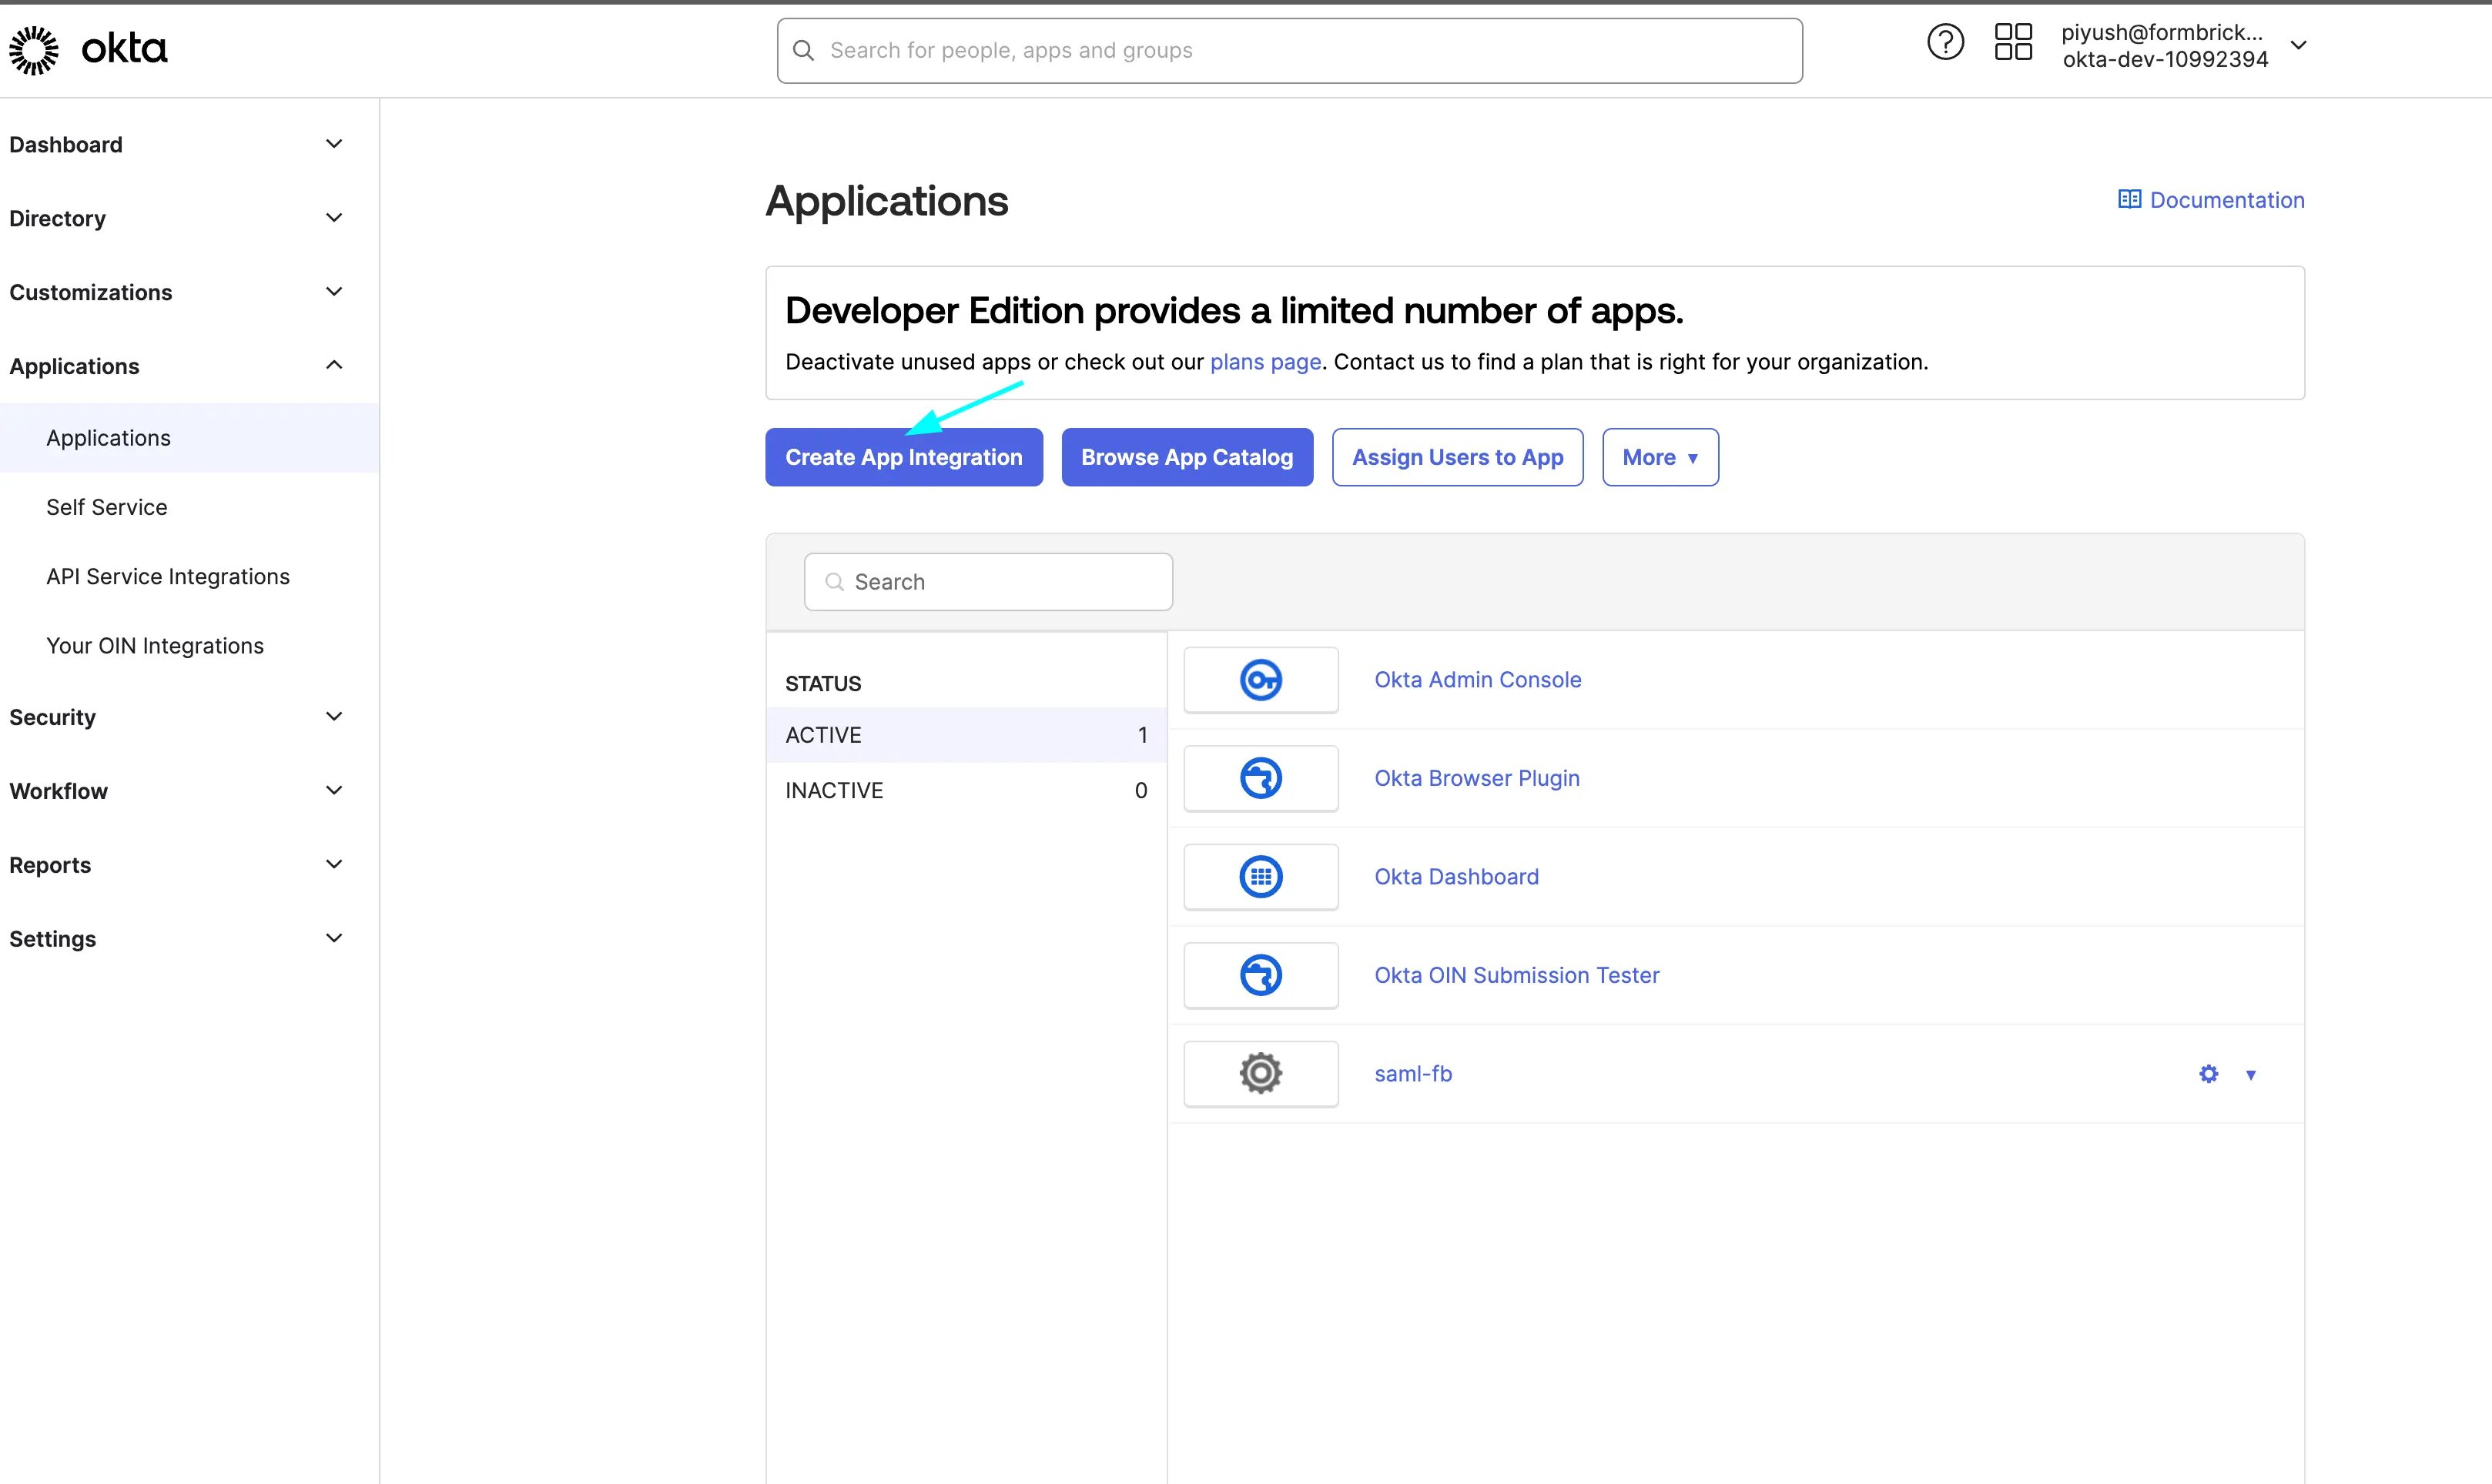Click the Okta sunburst logo
The width and height of the screenshot is (2492, 1484).
coord(34,50)
